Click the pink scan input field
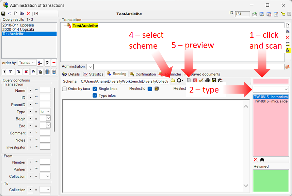Viewport: 292px width, 196px height. [271, 81]
